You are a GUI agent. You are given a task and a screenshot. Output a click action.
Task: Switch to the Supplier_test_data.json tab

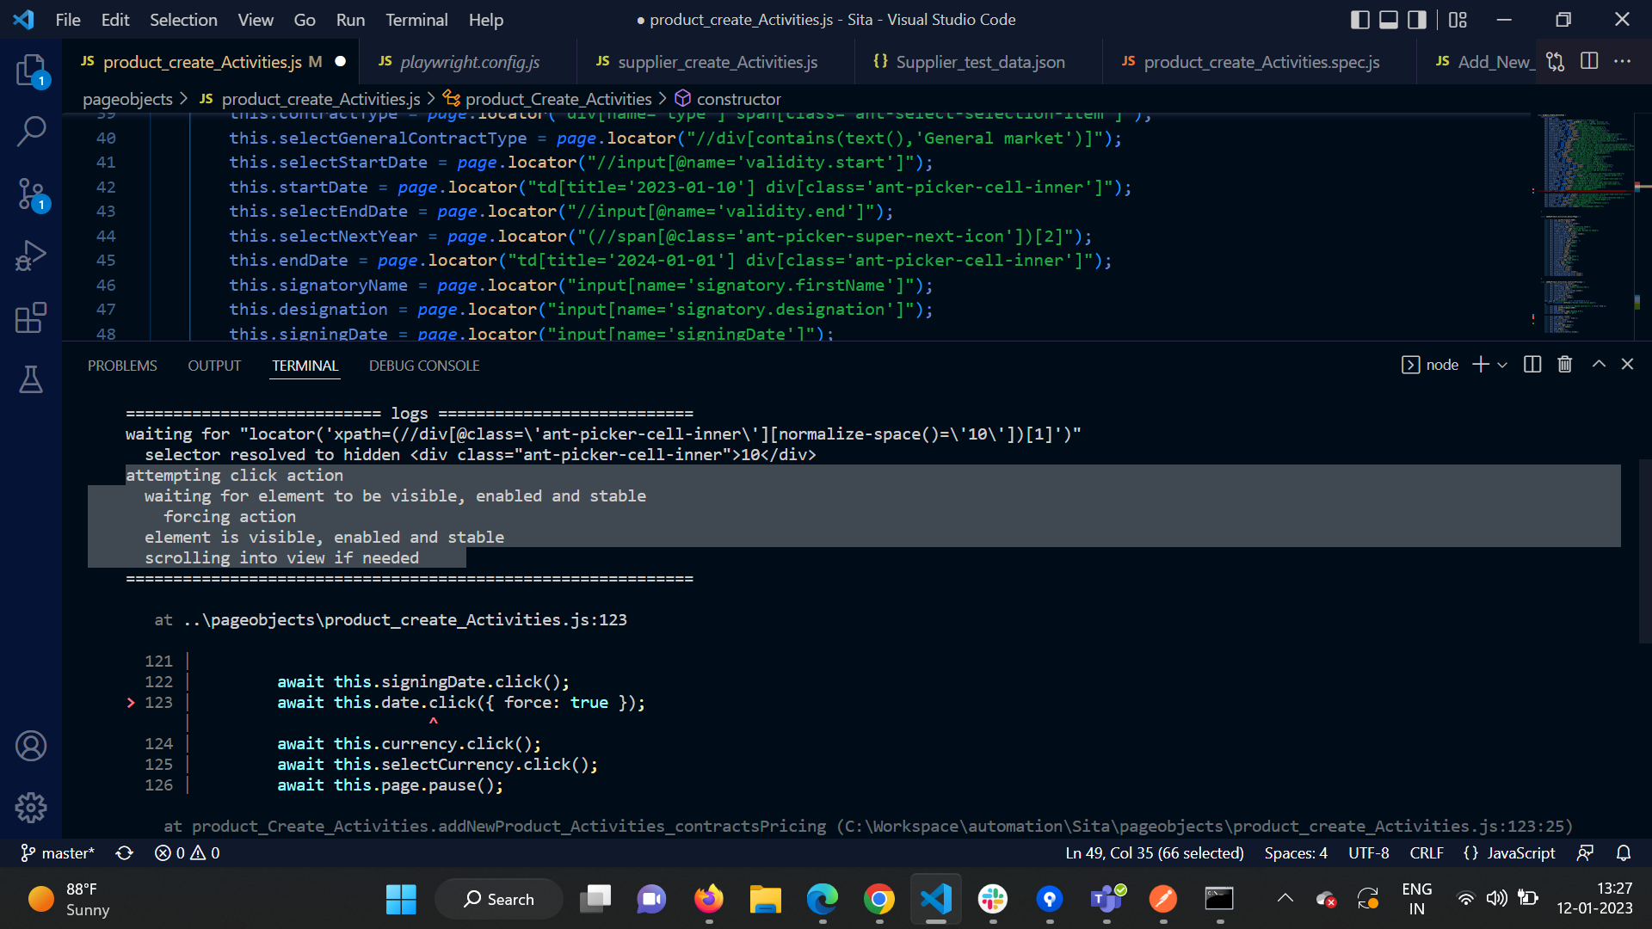(980, 61)
